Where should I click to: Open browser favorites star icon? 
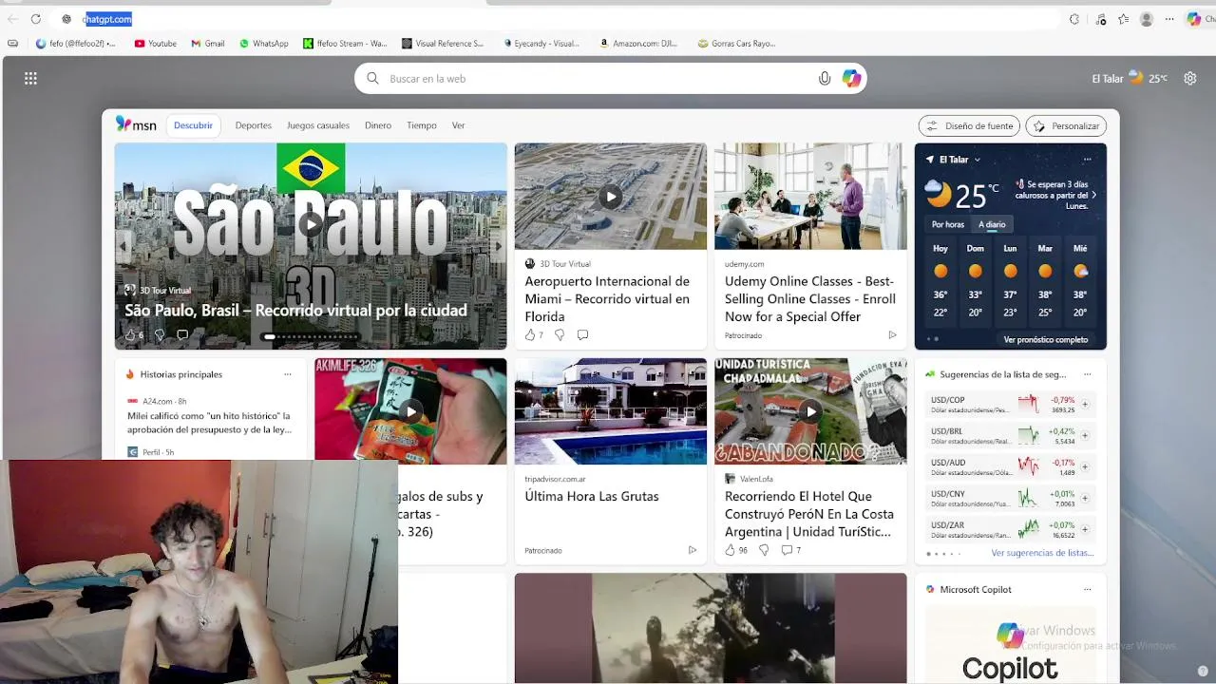coord(1124,19)
